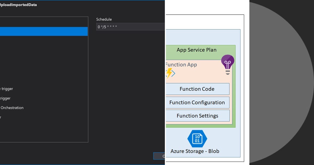Select the Function Code panel

pos(197,89)
